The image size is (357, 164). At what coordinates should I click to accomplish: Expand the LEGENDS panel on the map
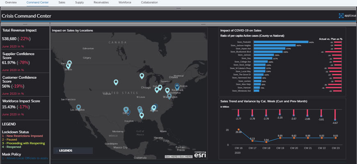point(73,151)
